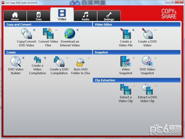185x139 pixels.
Task: Click the Video Editor section header
Action: tap(137, 24)
